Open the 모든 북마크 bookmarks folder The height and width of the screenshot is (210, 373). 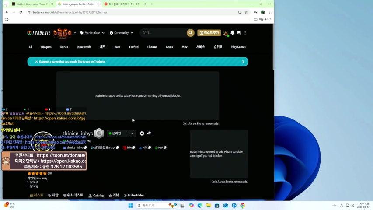[x=263, y=19]
